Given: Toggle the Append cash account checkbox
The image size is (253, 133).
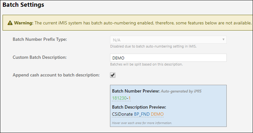Looking at the screenshot, I should tap(113, 75).
